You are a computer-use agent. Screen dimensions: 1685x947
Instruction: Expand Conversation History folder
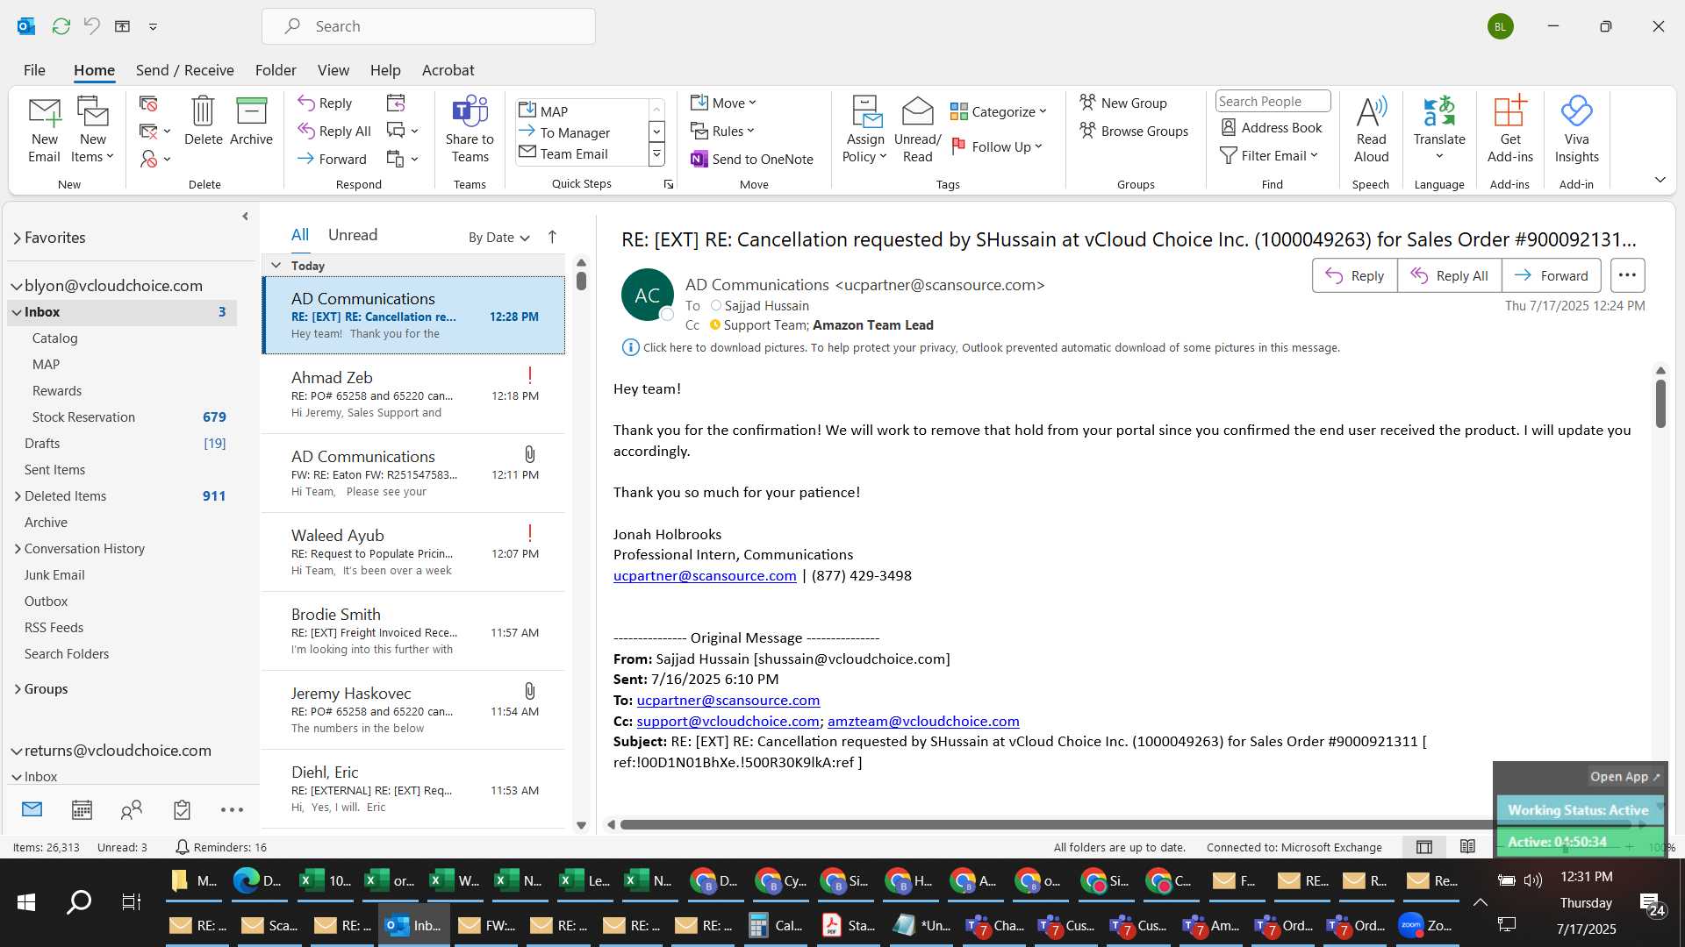[x=17, y=549]
